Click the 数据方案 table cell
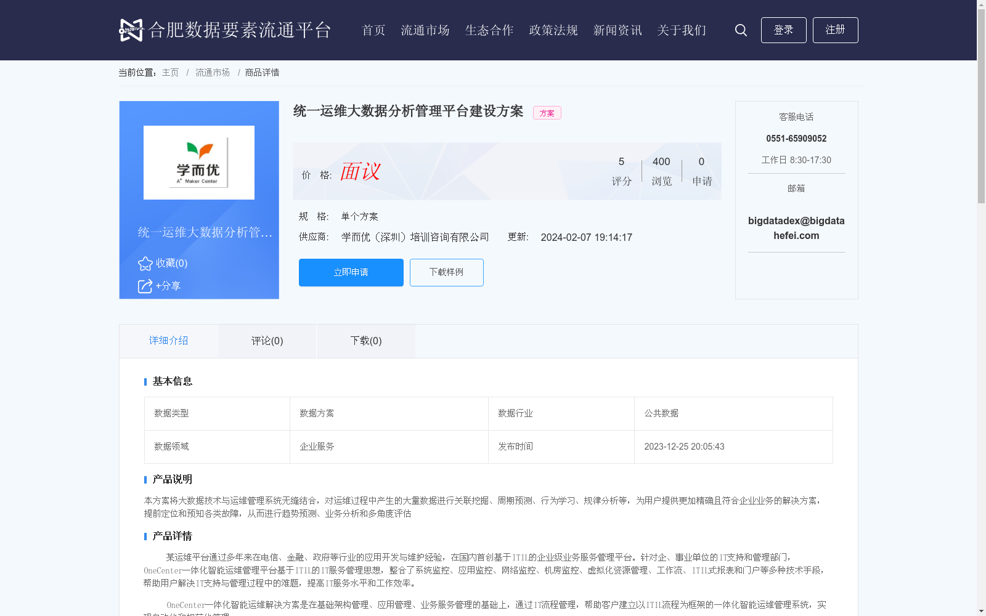The image size is (986, 616). (389, 413)
